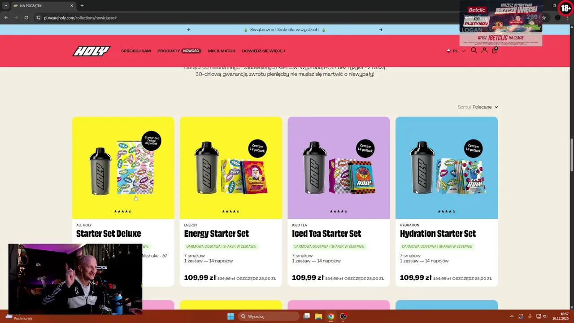Screen dimensions: 574x323
Task: Open a new browser tab
Action: pos(82,5)
